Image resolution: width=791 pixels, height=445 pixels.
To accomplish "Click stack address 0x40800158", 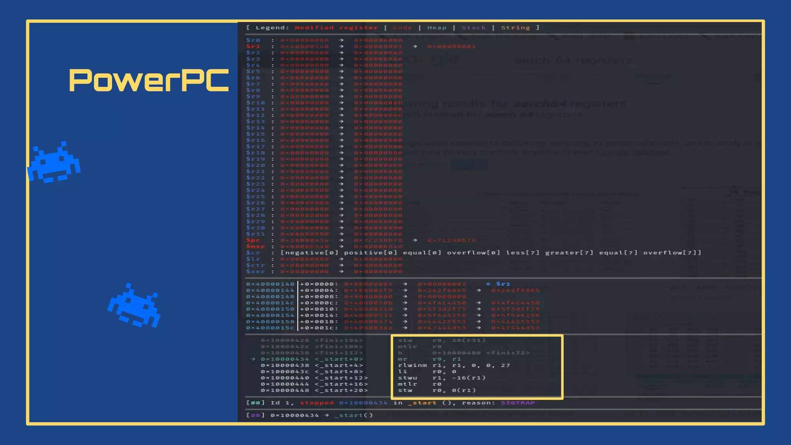I will [270, 321].
